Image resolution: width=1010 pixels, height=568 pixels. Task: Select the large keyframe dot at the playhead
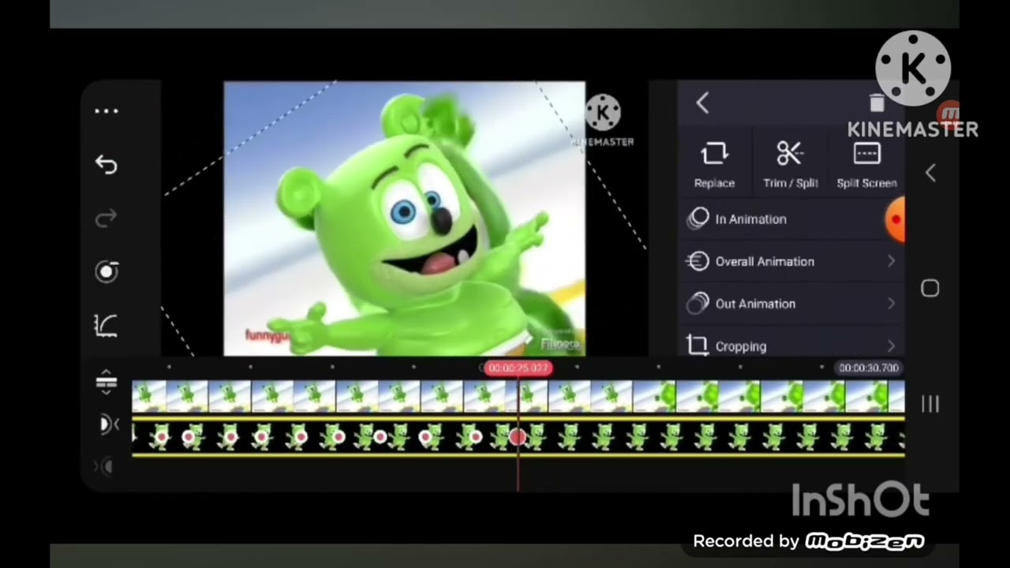tap(518, 437)
